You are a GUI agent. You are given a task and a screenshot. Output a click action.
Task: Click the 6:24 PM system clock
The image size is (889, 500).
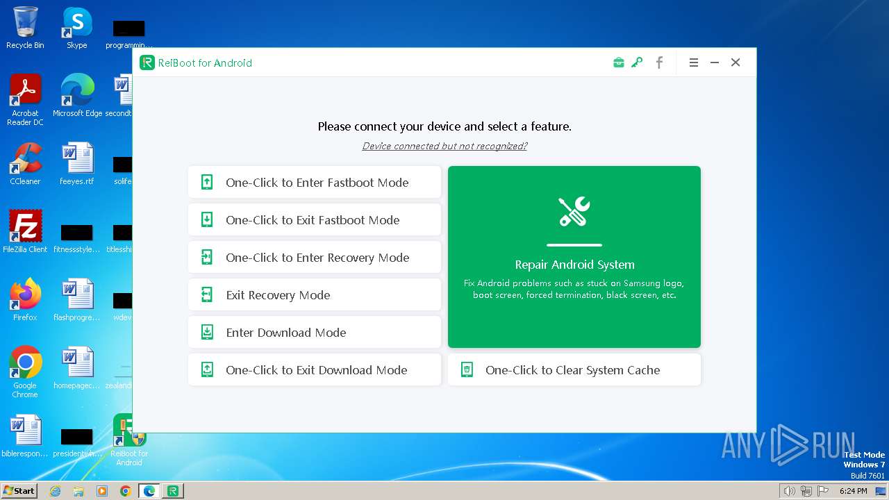coord(853,491)
